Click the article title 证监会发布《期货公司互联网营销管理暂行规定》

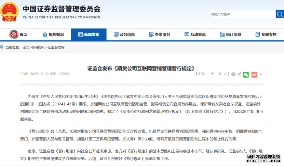141,69
